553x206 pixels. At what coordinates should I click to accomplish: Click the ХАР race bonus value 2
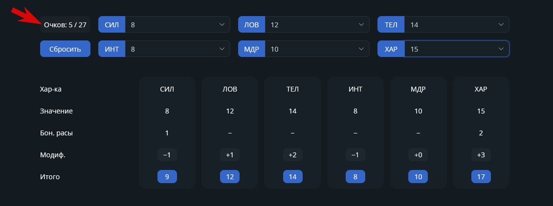[x=481, y=133]
